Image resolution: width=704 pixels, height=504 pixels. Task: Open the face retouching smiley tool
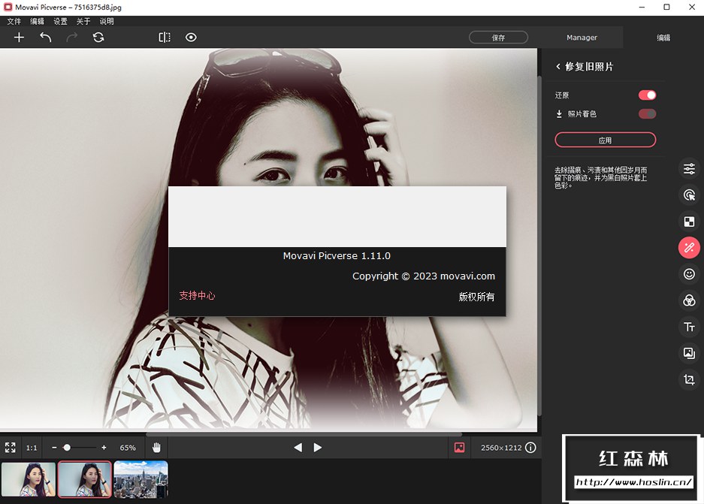[689, 273]
